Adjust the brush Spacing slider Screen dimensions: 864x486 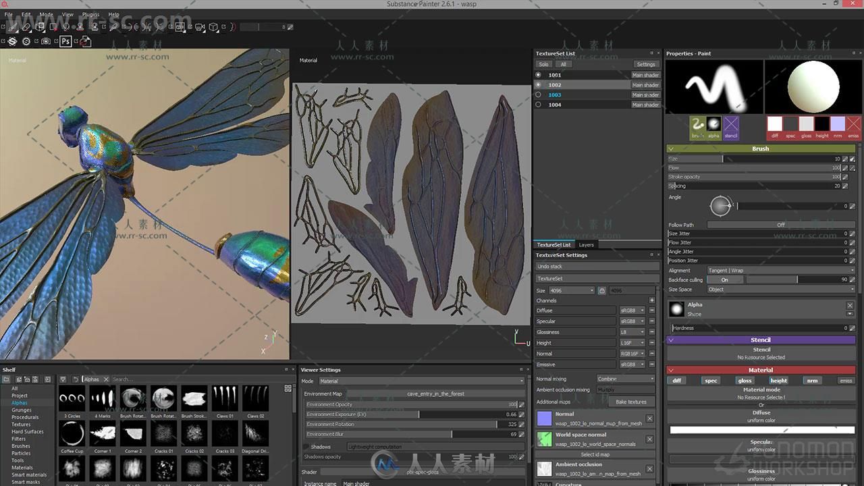pos(754,186)
